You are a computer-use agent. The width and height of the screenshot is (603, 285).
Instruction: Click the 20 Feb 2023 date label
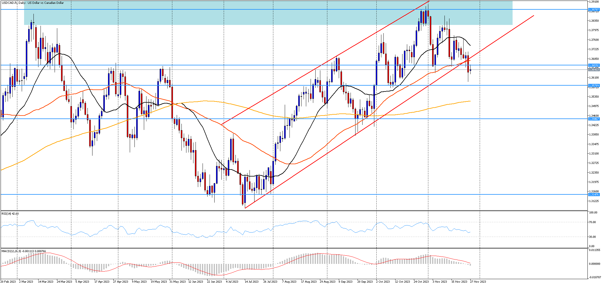(8, 282)
